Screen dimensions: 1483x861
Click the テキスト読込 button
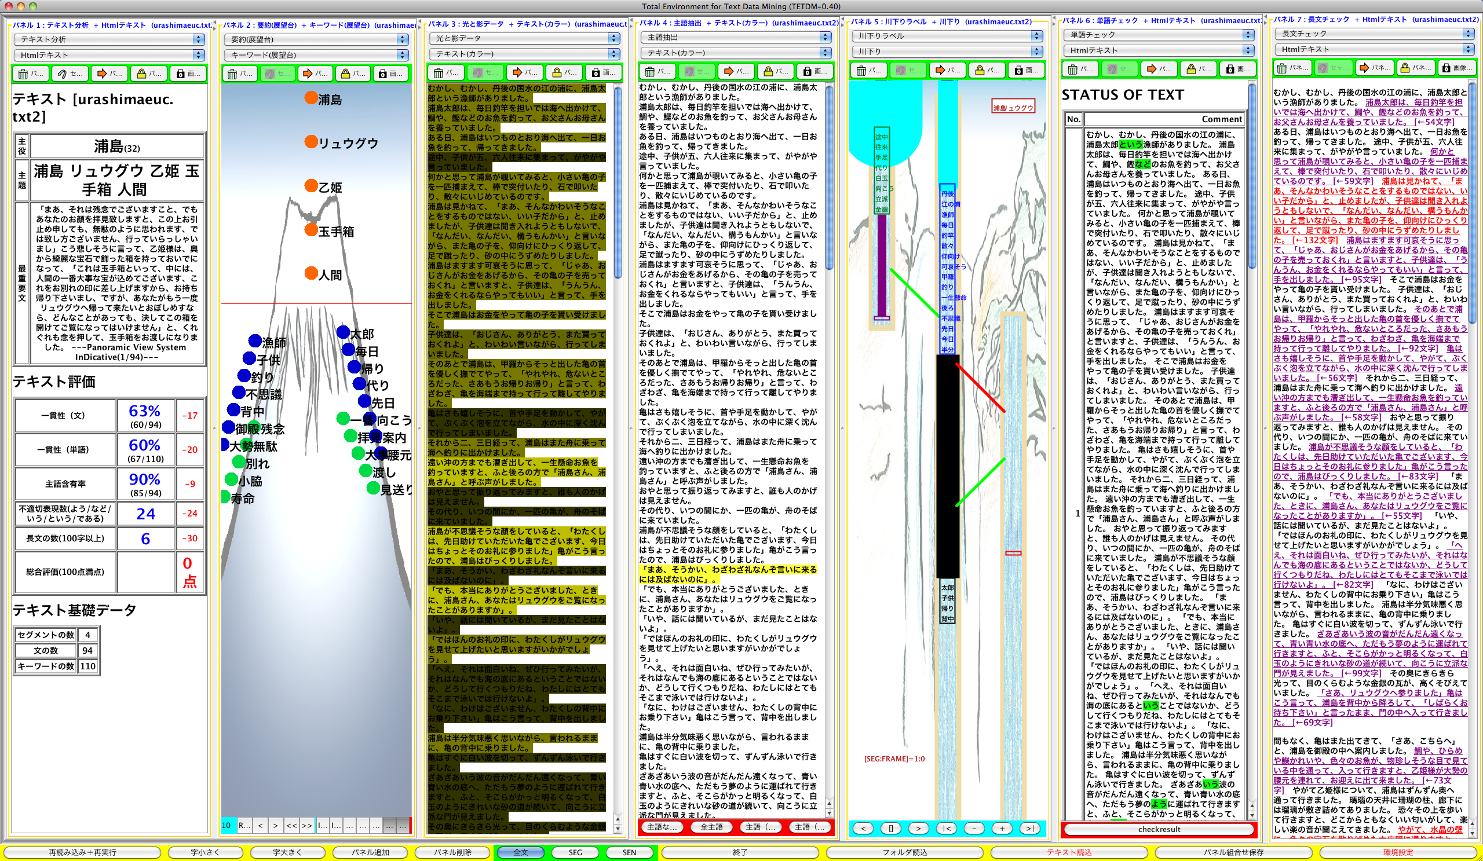1068,852
